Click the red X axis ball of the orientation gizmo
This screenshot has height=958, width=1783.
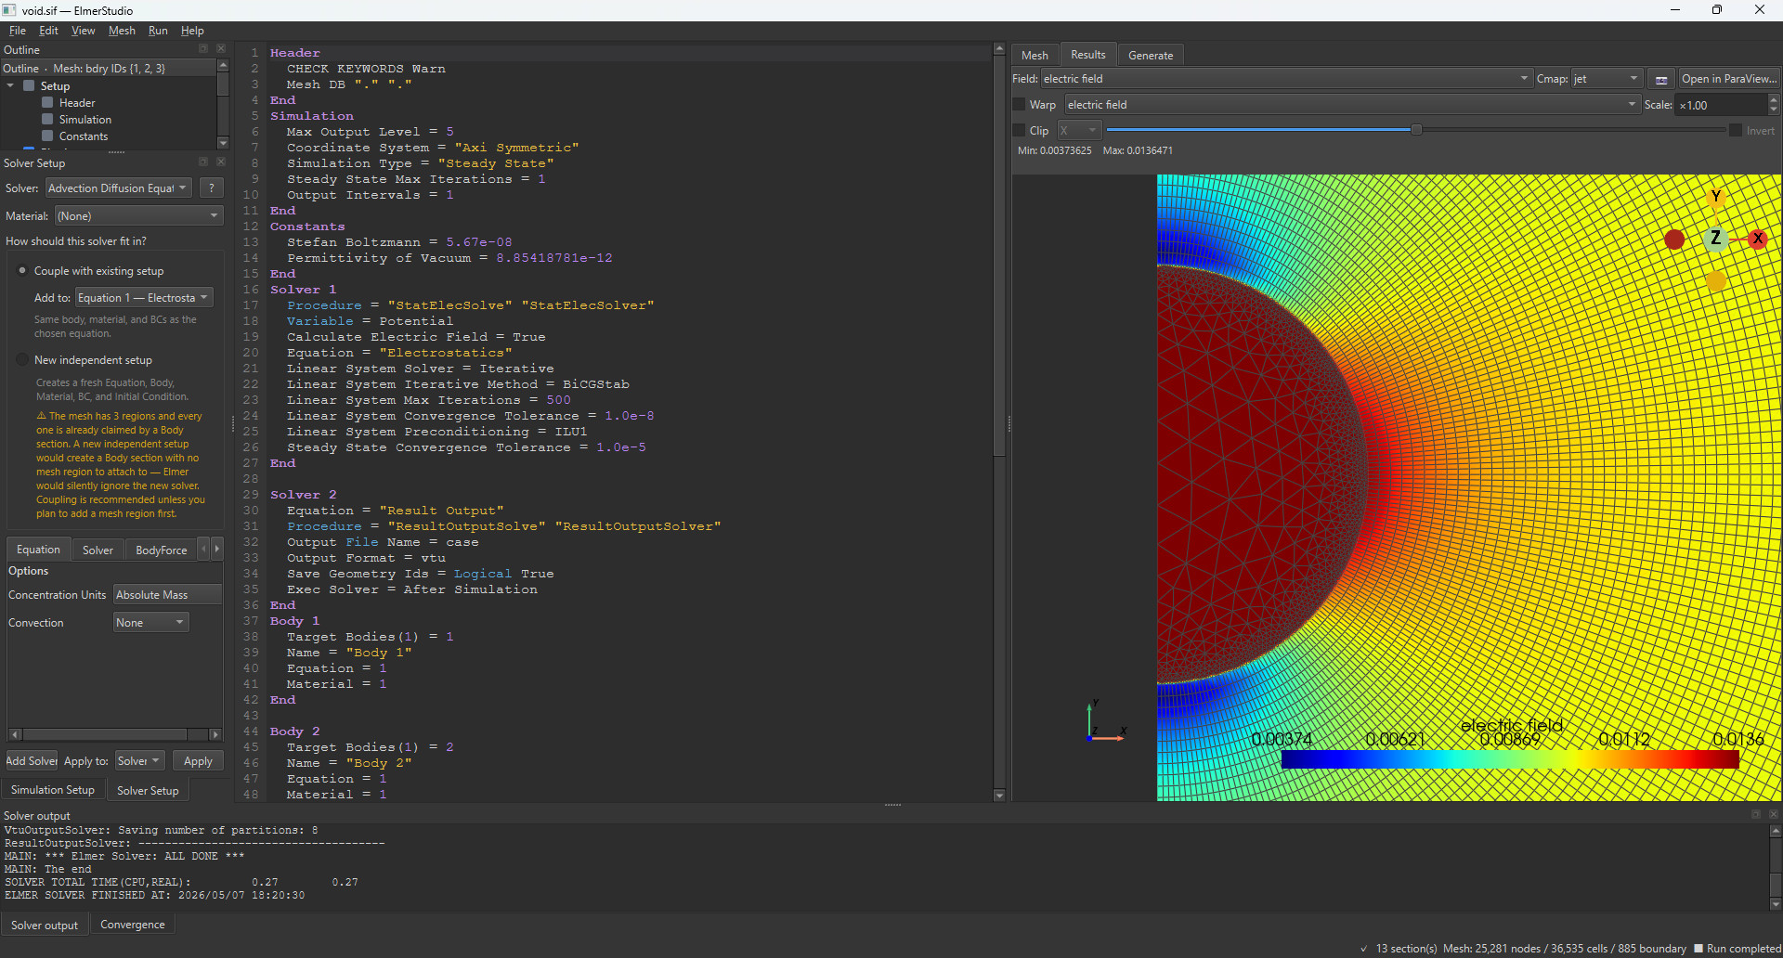point(1757,239)
